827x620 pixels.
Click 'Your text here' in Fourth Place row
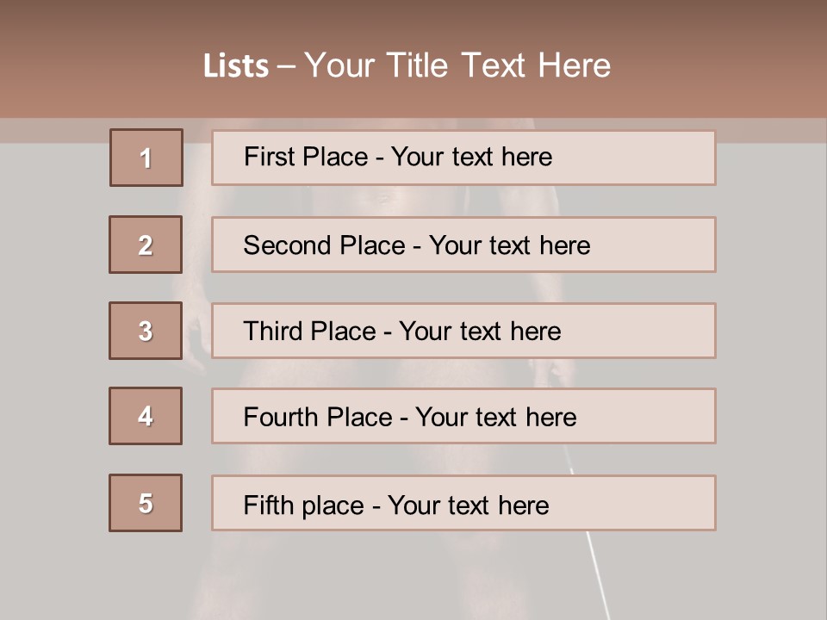point(496,418)
